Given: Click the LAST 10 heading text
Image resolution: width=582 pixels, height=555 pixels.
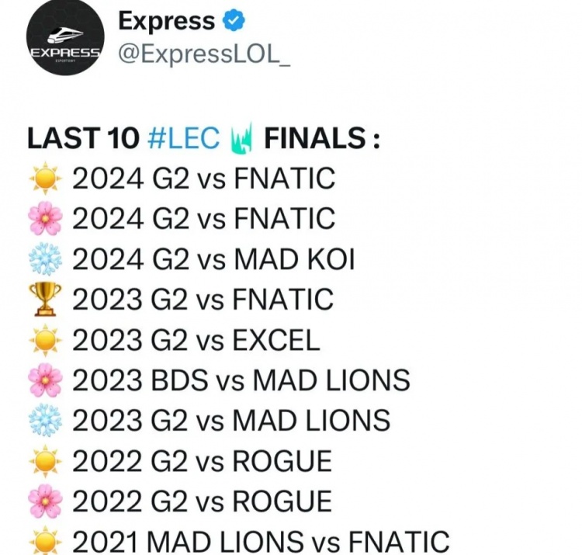Looking at the screenshot, I should [x=84, y=138].
